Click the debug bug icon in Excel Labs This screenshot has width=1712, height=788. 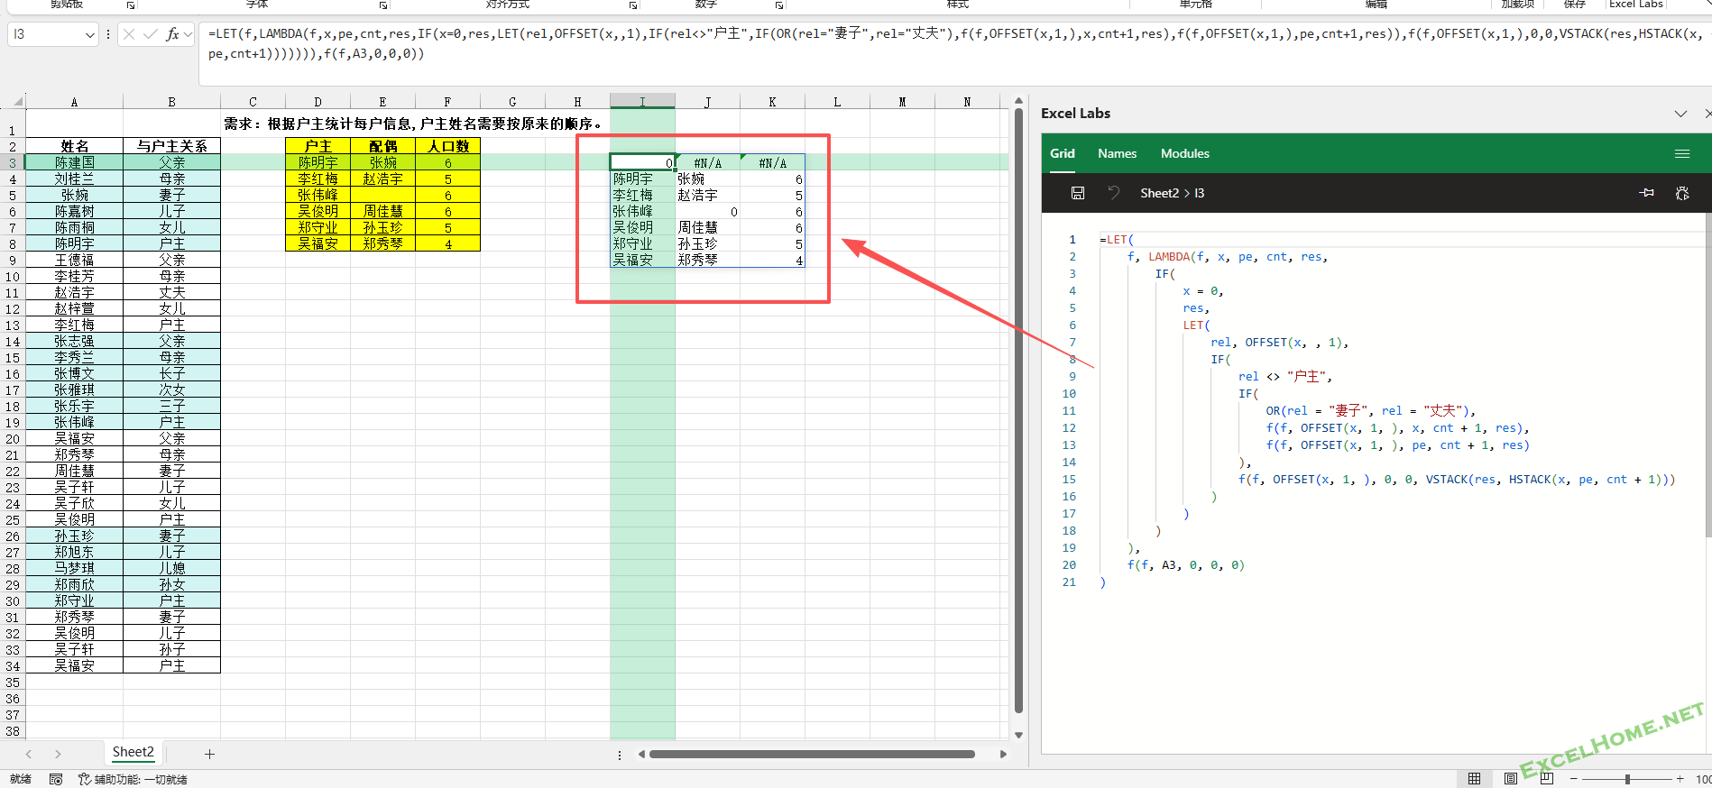tap(1681, 193)
